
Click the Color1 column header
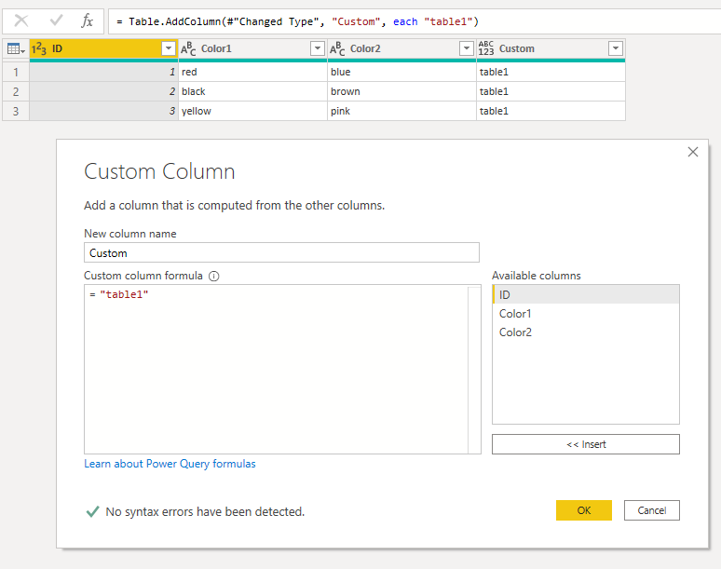(252, 48)
